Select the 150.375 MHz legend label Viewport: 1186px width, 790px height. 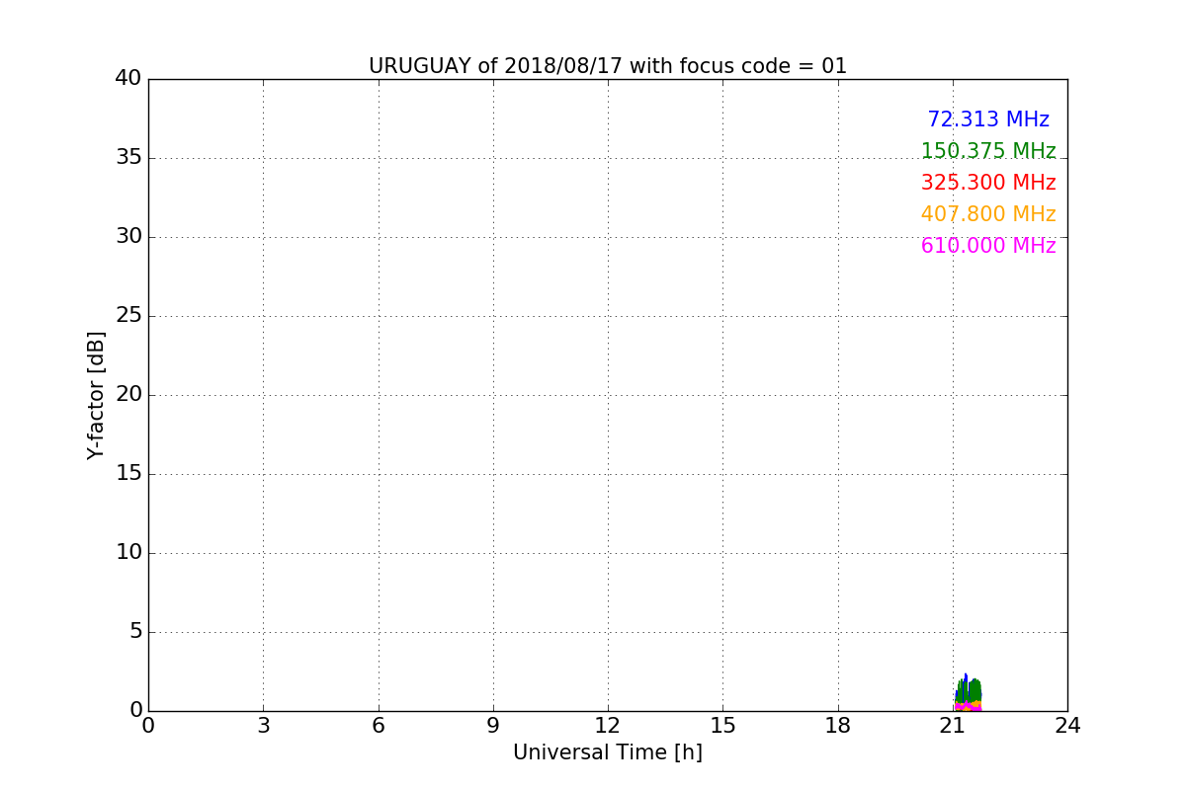(988, 151)
